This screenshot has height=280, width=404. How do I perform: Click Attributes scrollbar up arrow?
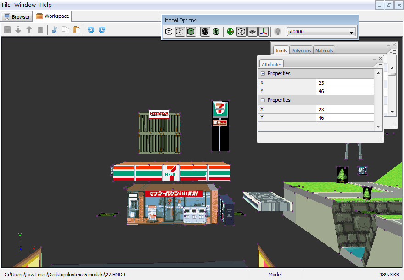pos(378,73)
